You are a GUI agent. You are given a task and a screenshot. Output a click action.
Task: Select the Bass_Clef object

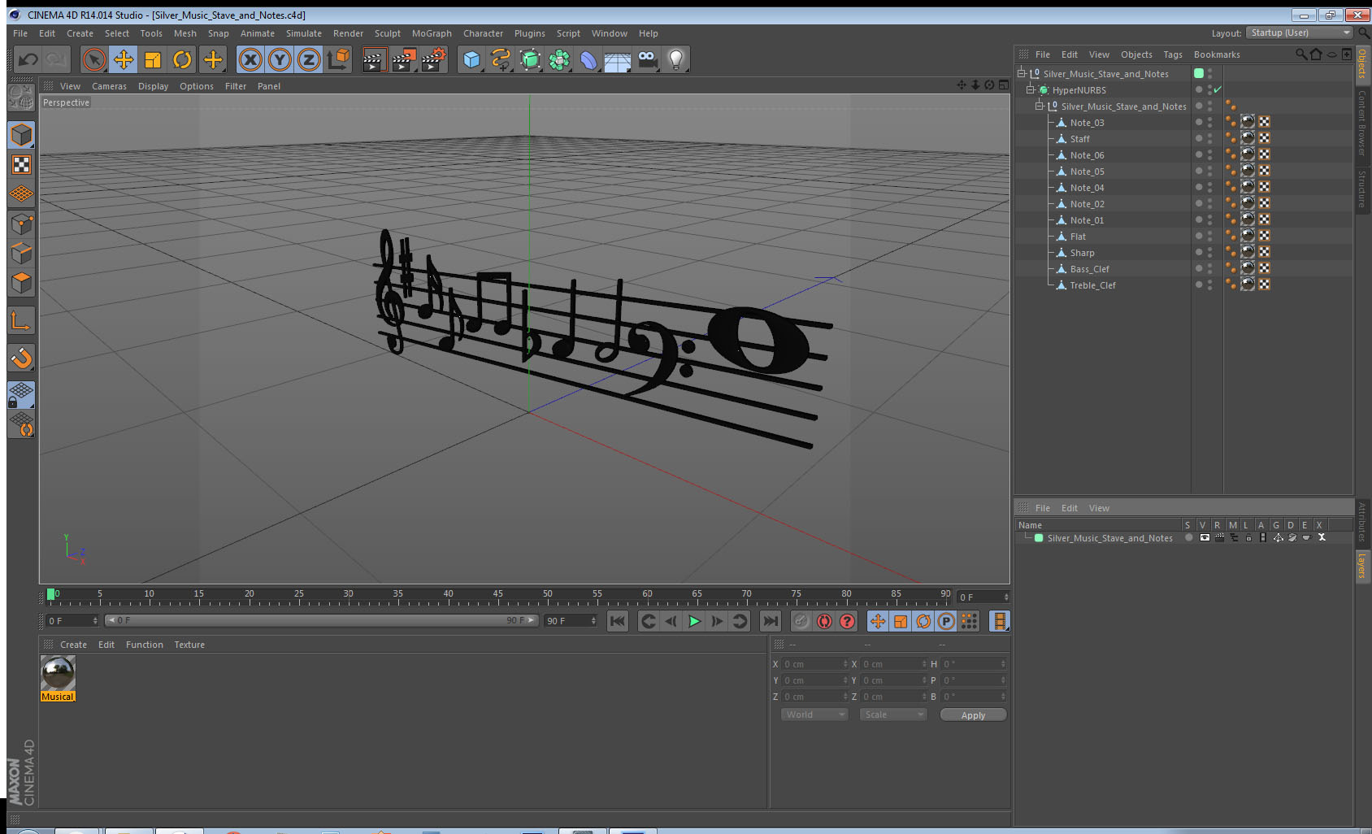1089,269
